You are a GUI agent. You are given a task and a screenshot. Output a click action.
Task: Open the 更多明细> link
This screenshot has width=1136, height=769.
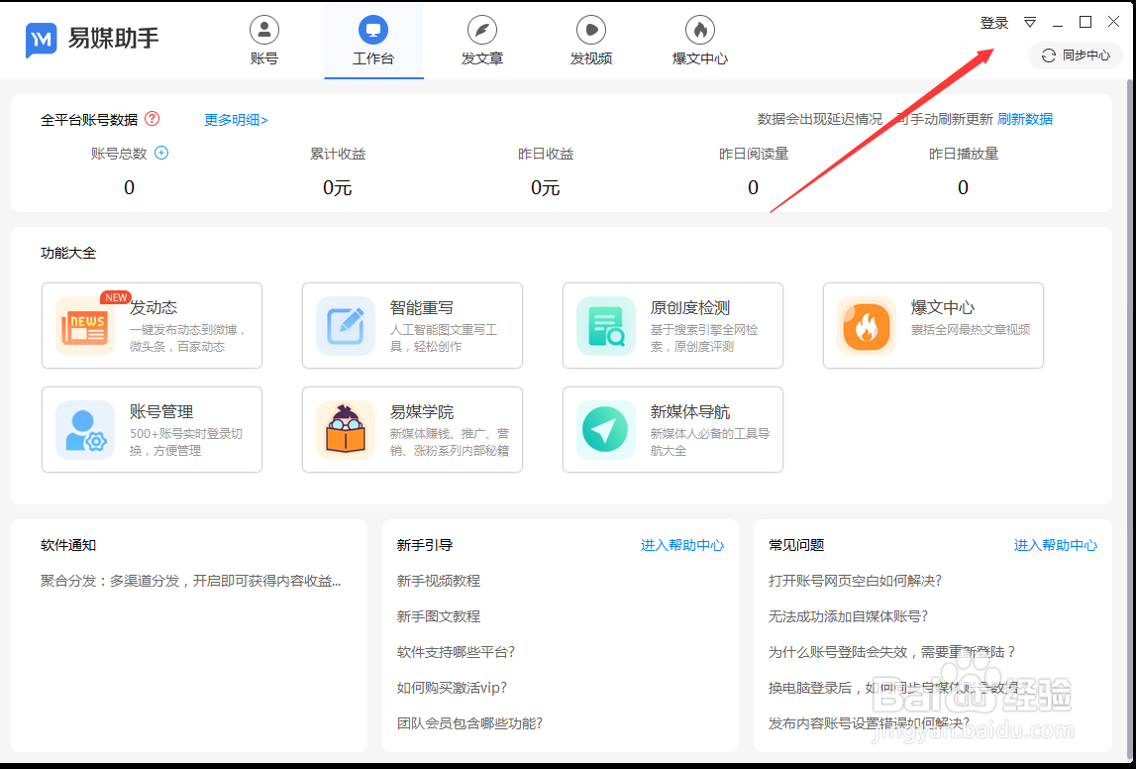tap(236, 120)
